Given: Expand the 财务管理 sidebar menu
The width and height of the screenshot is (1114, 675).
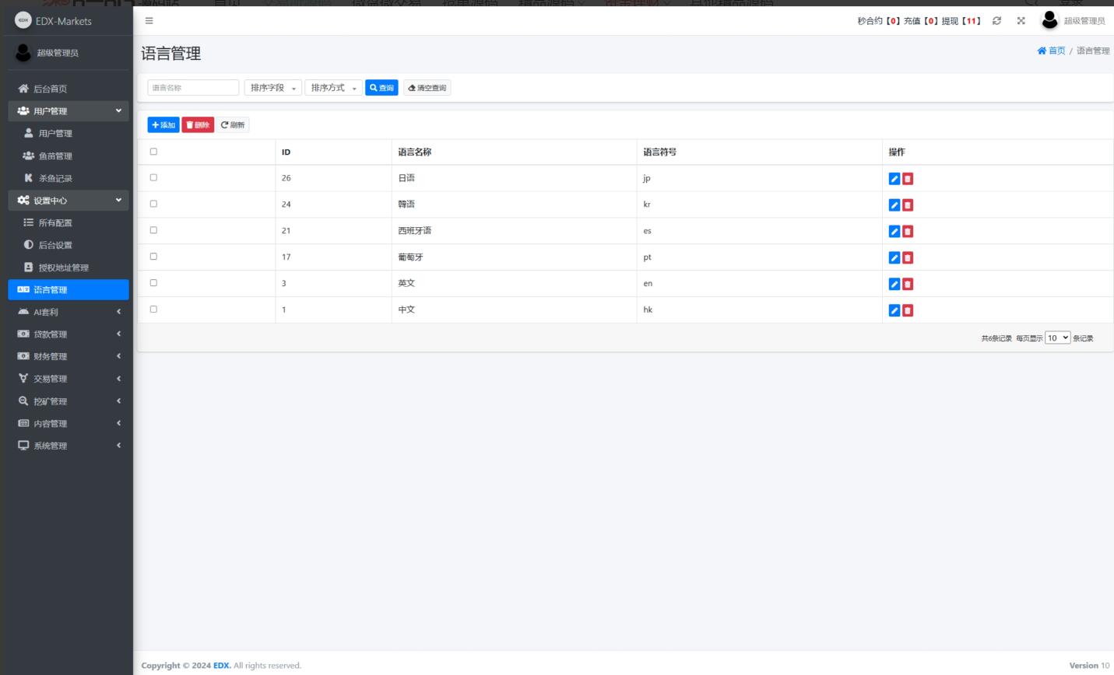Looking at the screenshot, I should pyautogui.click(x=69, y=356).
